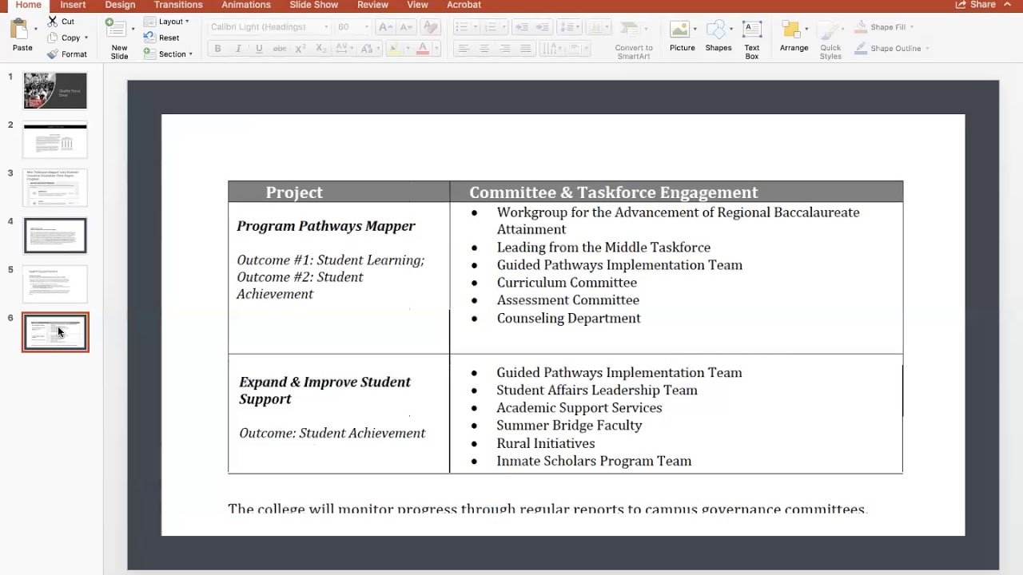Insert a New Slide
1023x575 pixels.
118,30
